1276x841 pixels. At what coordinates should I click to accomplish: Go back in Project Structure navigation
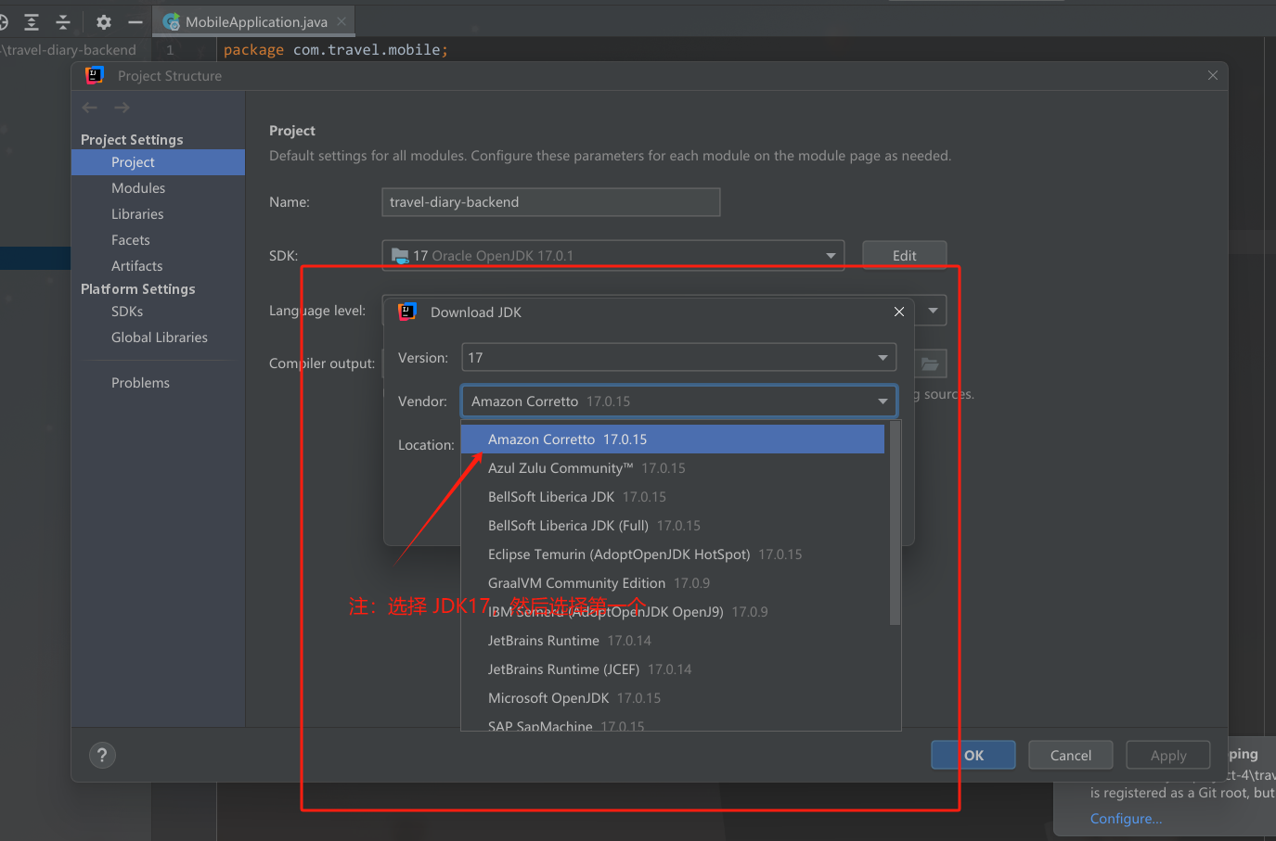(x=90, y=108)
